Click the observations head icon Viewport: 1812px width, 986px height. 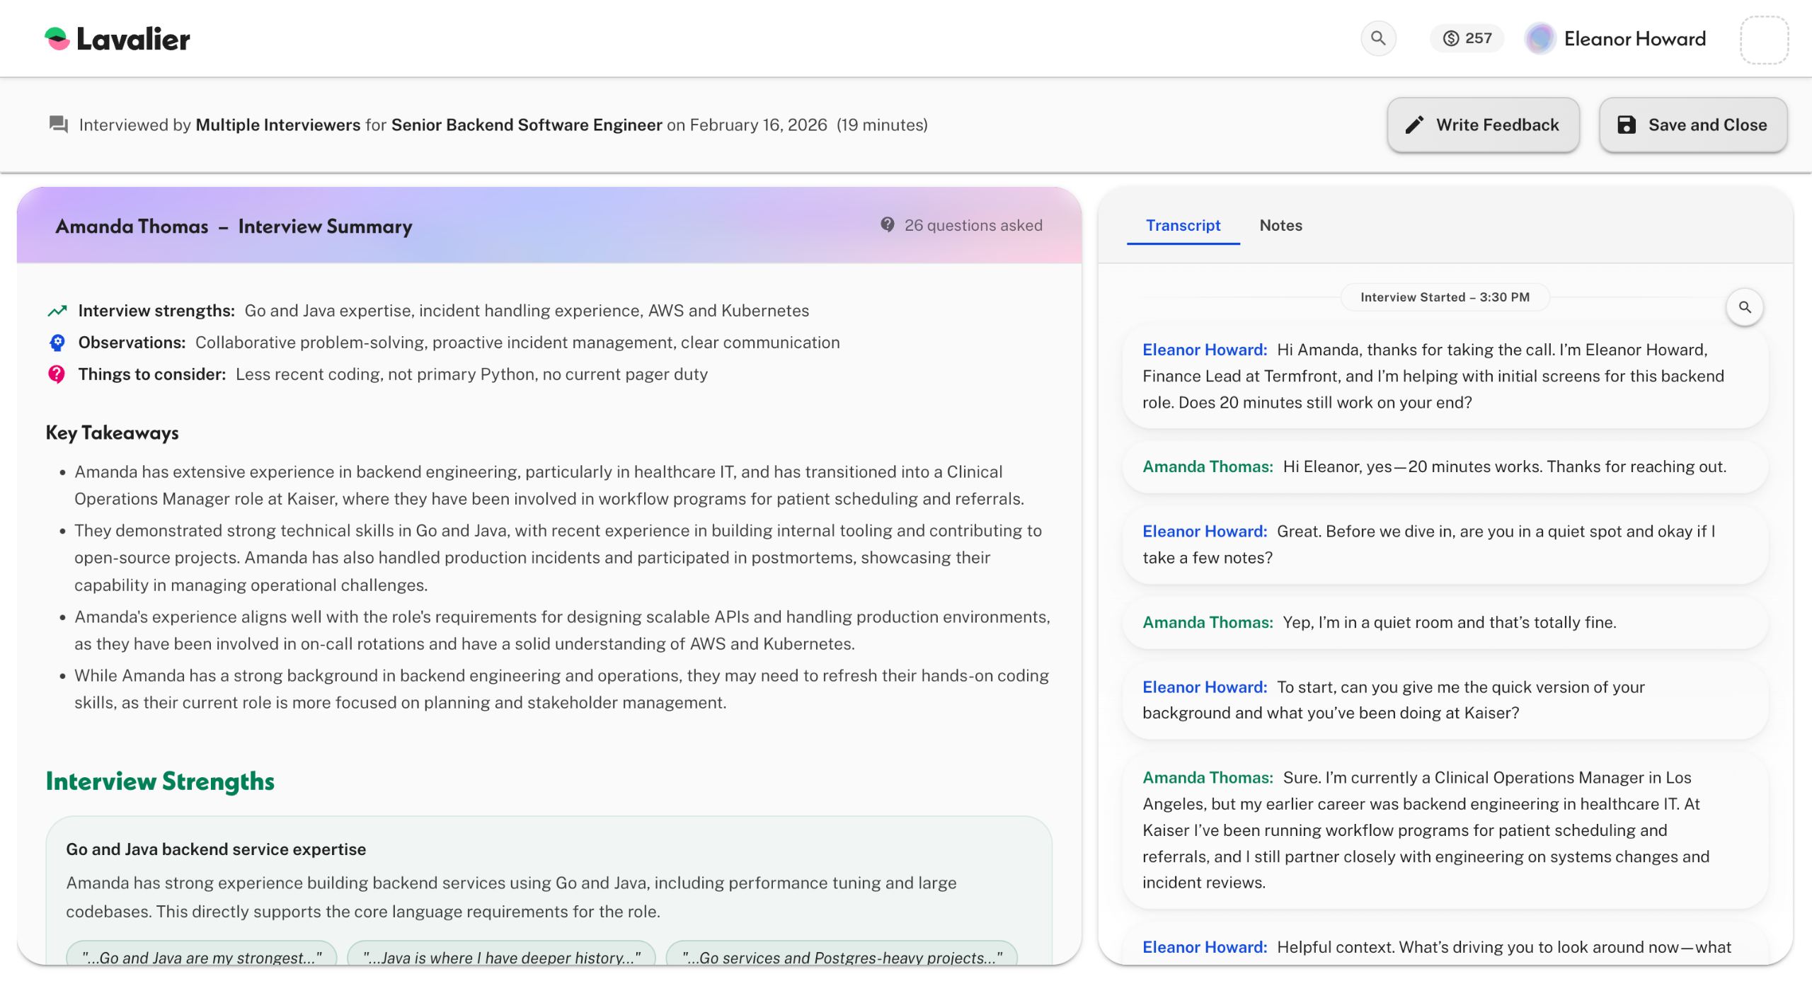(x=57, y=343)
